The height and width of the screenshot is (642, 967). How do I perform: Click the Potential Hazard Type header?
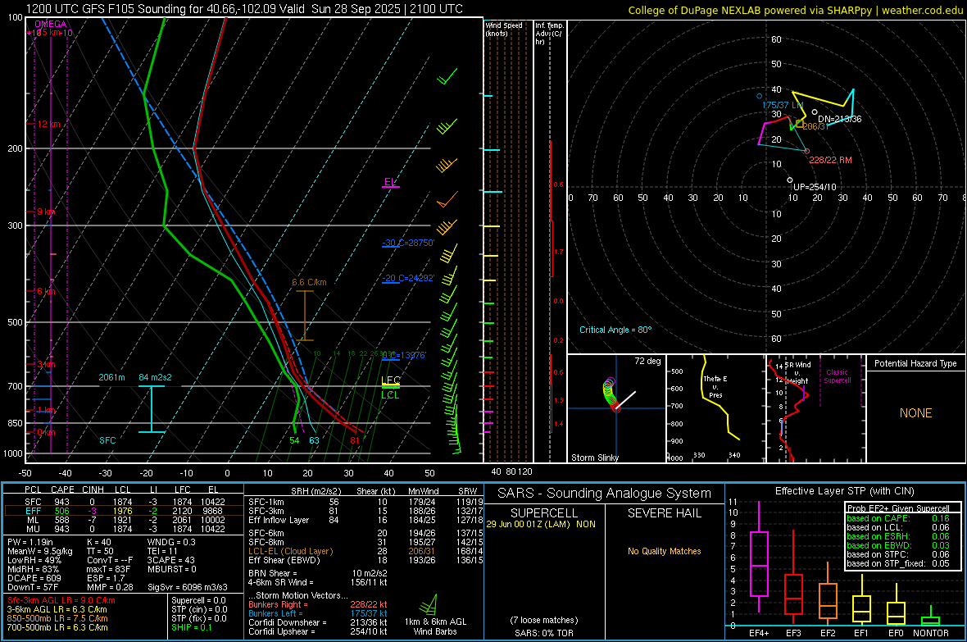(915, 363)
